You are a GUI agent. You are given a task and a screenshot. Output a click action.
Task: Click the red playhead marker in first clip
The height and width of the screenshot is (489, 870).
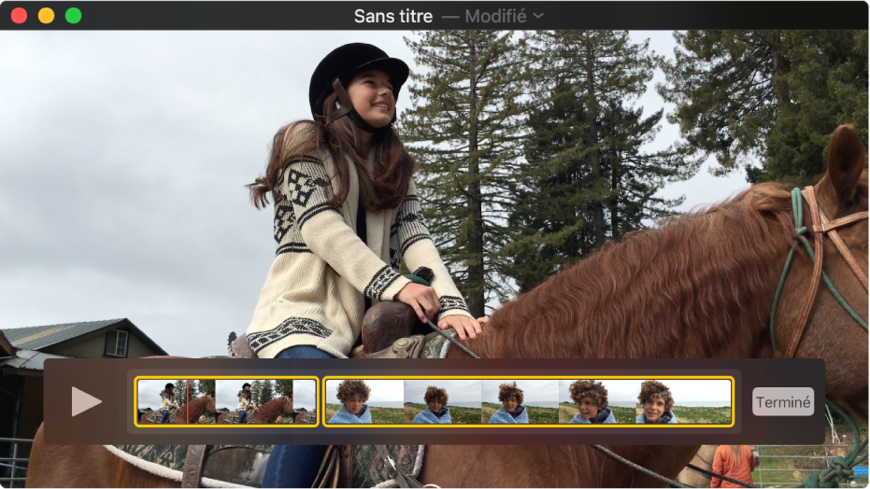point(188,401)
